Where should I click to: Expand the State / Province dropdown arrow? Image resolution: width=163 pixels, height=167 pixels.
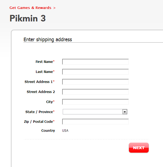(x=125, y=112)
